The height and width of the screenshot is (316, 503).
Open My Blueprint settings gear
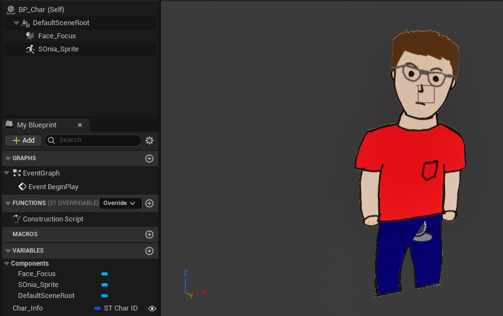tap(149, 141)
